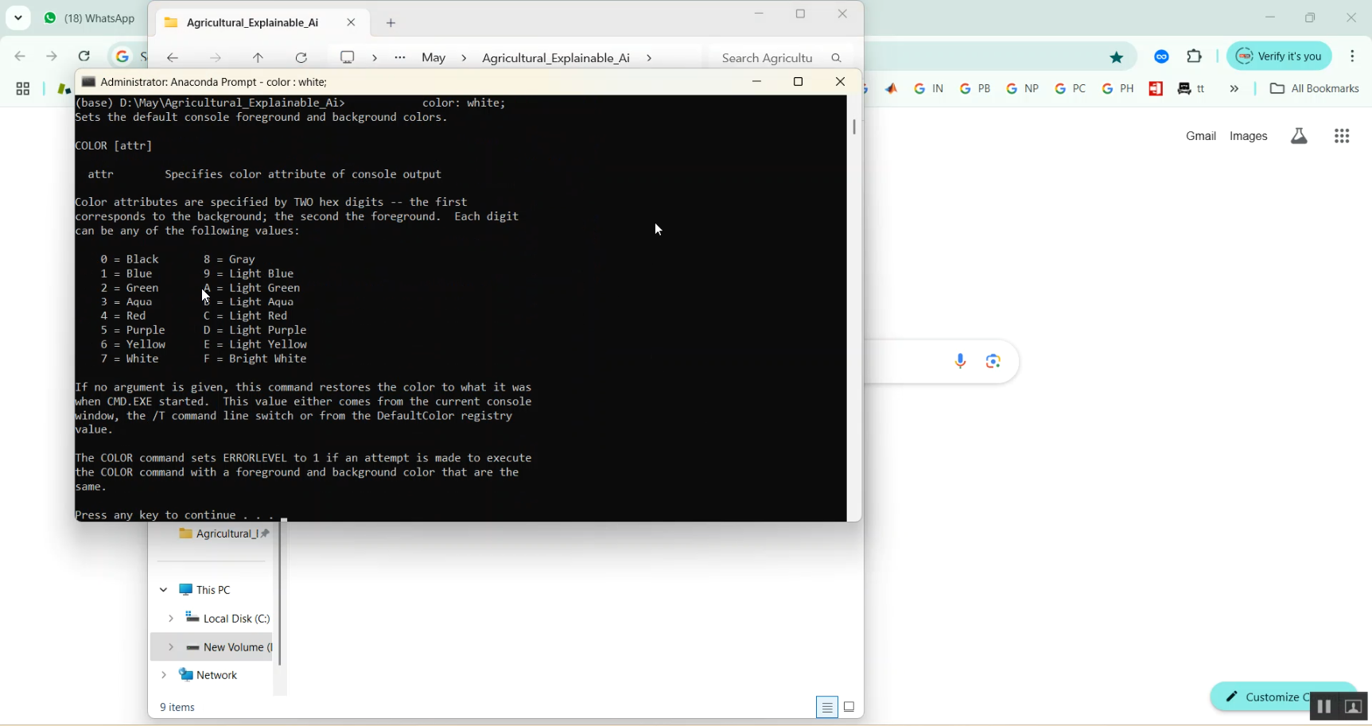This screenshot has height=726, width=1372.
Task: Bookmark this page using the star icon
Action: tap(1117, 56)
